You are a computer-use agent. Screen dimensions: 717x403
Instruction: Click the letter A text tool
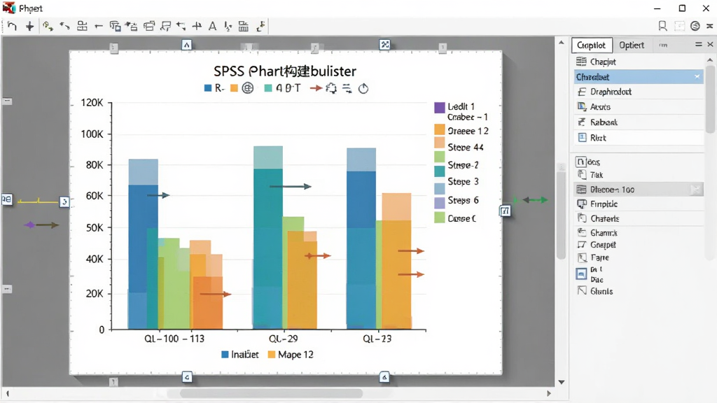pyautogui.click(x=212, y=26)
